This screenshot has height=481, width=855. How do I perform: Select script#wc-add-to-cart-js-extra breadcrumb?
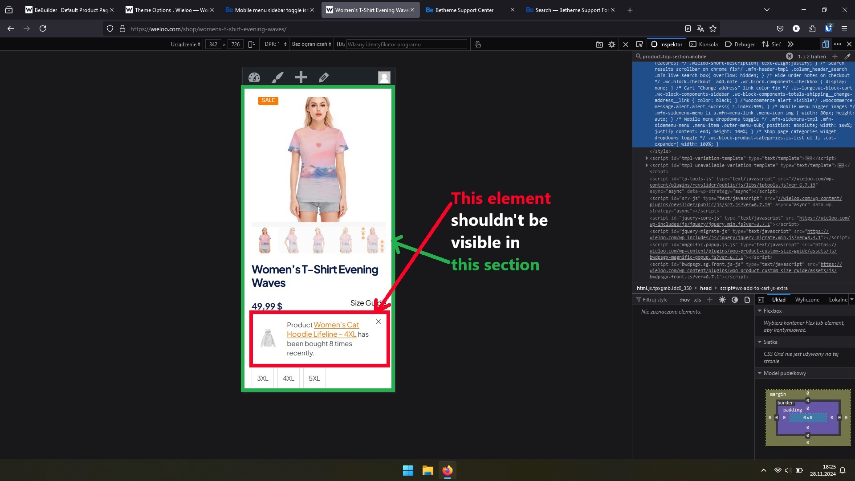(x=753, y=288)
